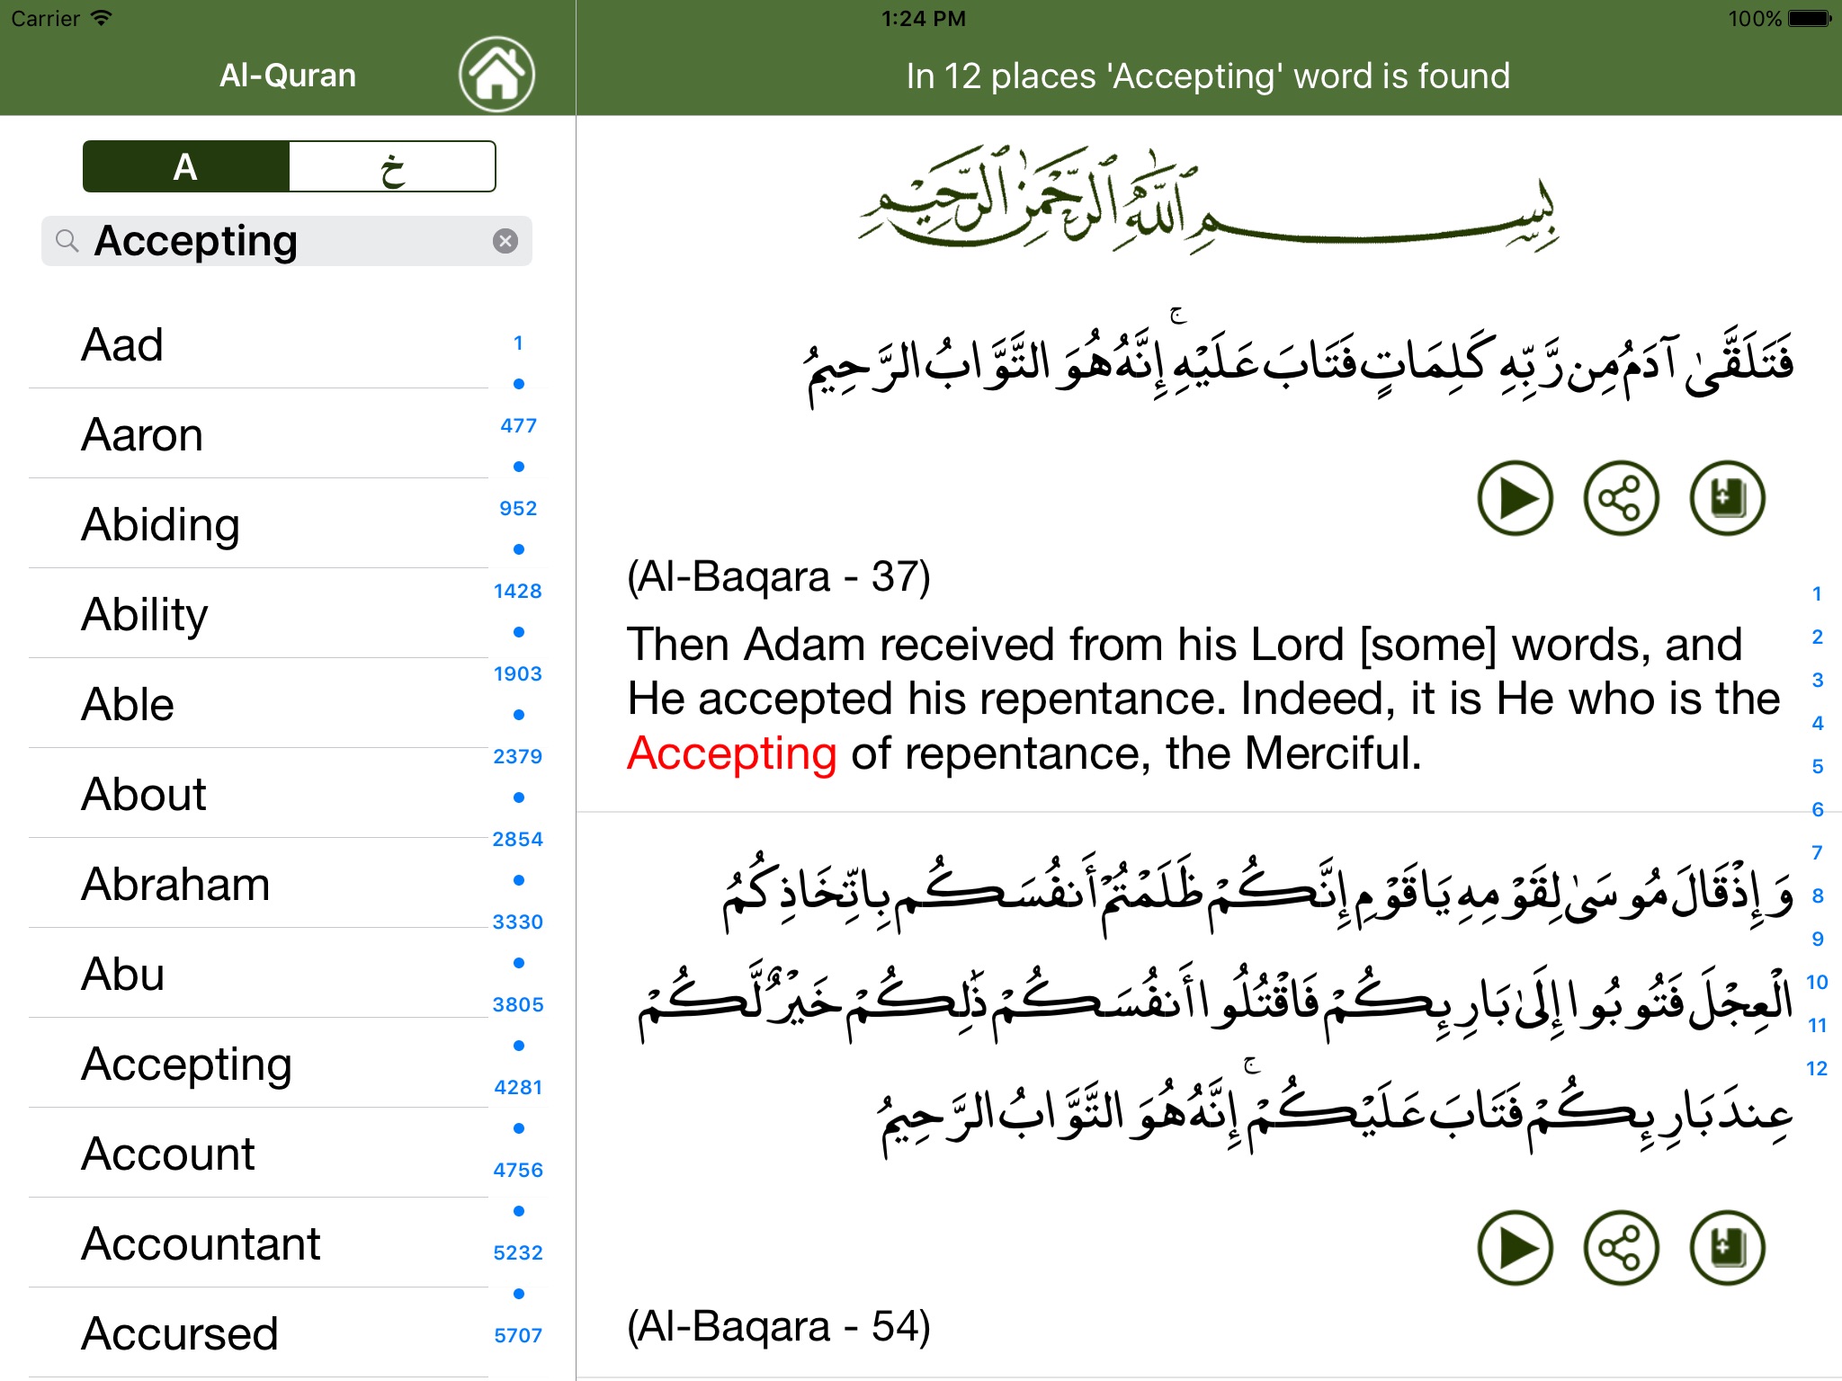This screenshot has width=1842, height=1381.
Task: Jump to word index 2379
Action: (x=518, y=757)
